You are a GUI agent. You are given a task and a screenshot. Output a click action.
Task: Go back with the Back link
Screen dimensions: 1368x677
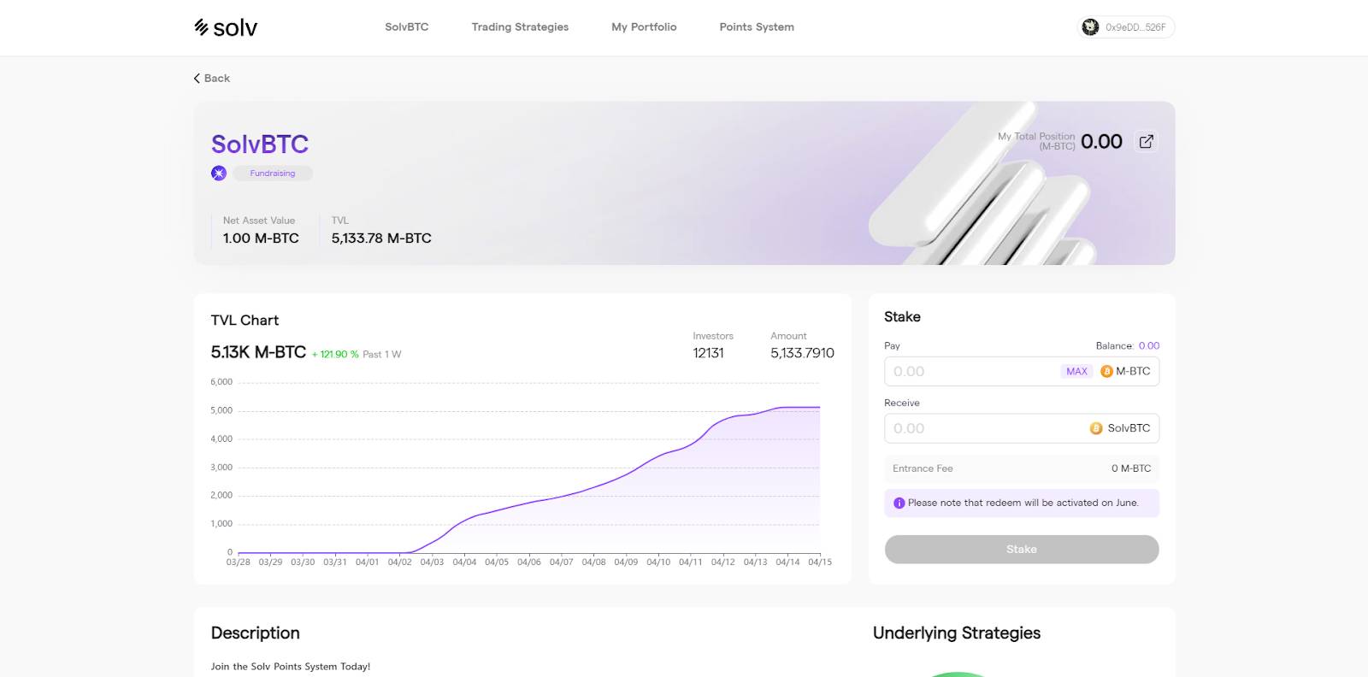tap(211, 78)
